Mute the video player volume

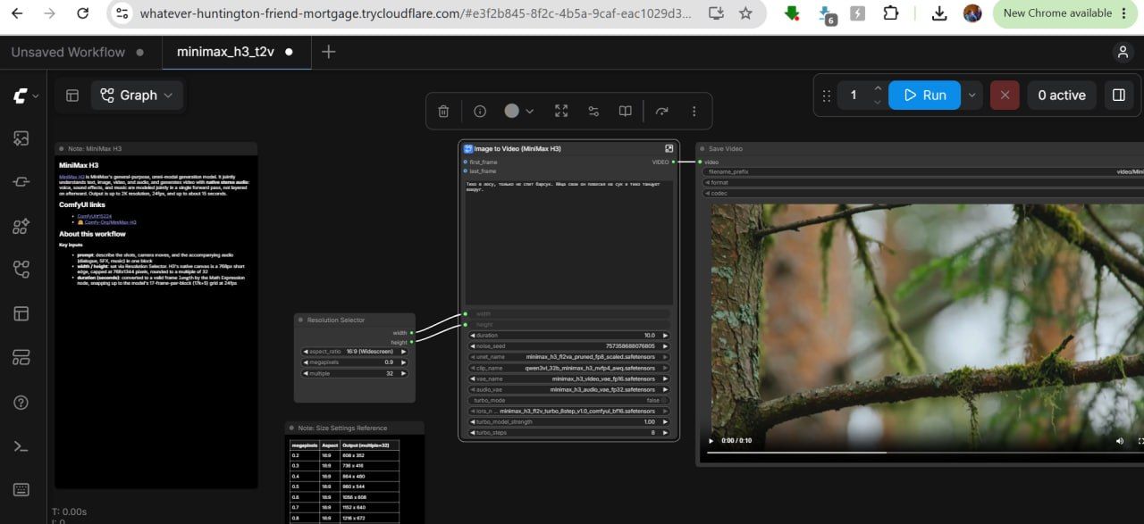tap(1120, 441)
